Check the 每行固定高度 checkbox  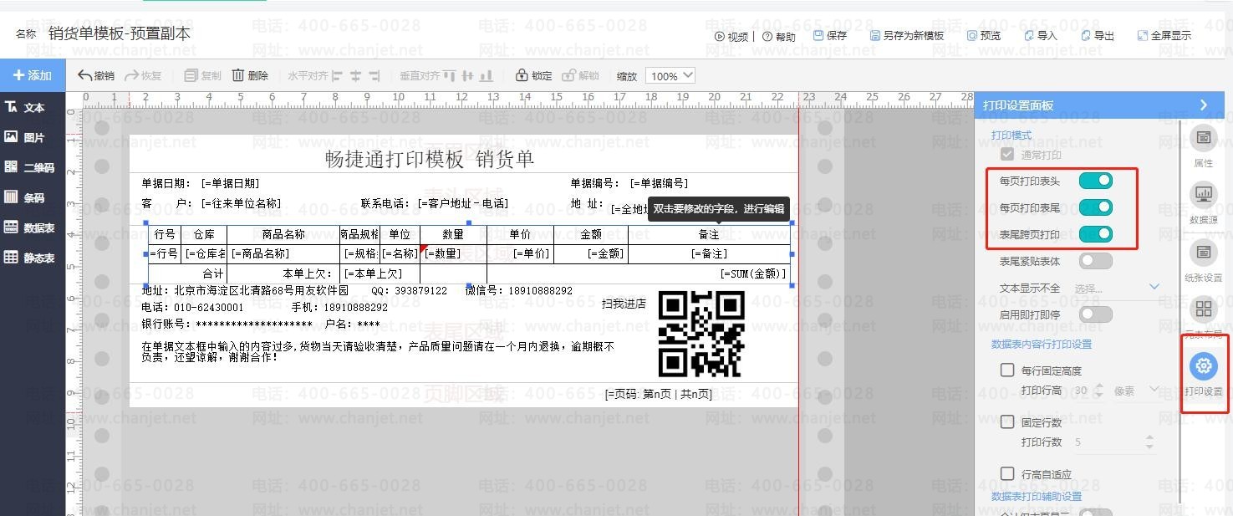[x=1007, y=370]
